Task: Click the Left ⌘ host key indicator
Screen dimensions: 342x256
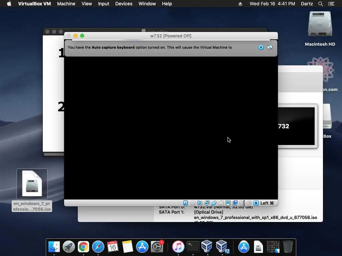Action: point(267,203)
